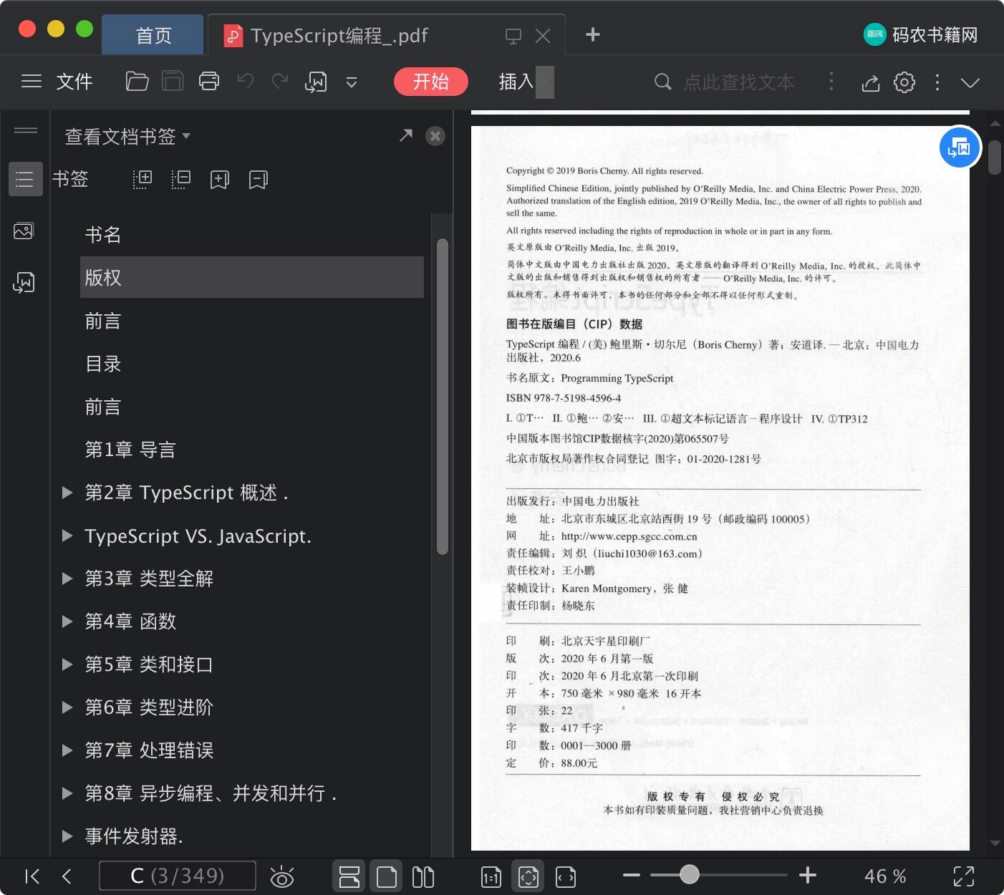Click the expand all bookmarks icon

pos(143,179)
